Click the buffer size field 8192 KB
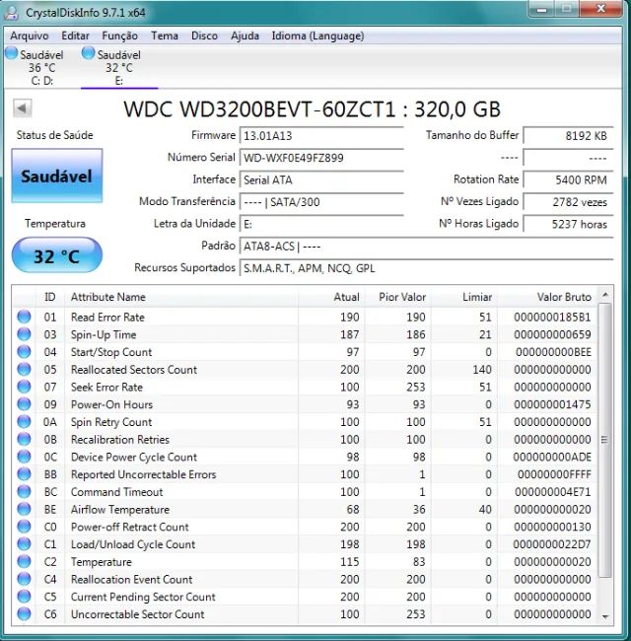This screenshot has height=641, width=631. pos(568,136)
